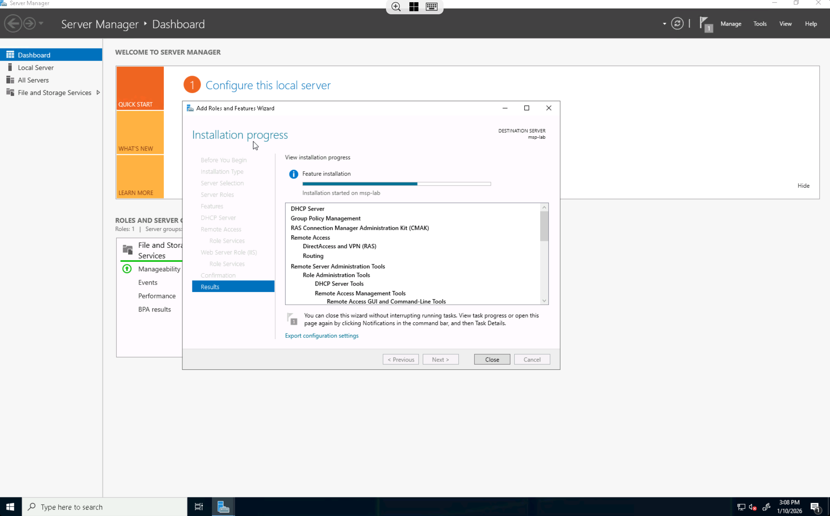This screenshot has width=830, height=516.
Task: Expand File and Storage Services arrow
Action: (x=98, y=93)
